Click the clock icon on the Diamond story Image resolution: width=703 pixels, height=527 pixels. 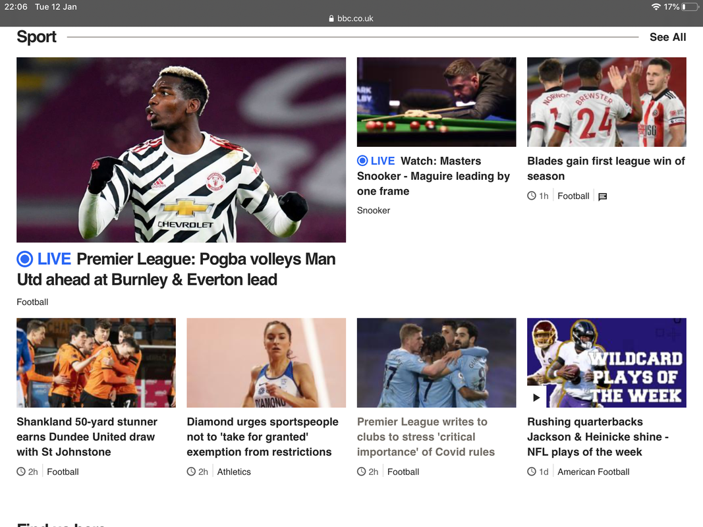click(x=191, y=472)
